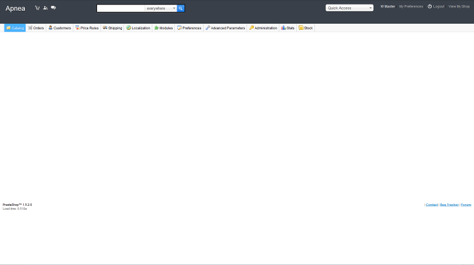Go to the Customers menu
Screen dimensions: 474x265
(60, 28)
